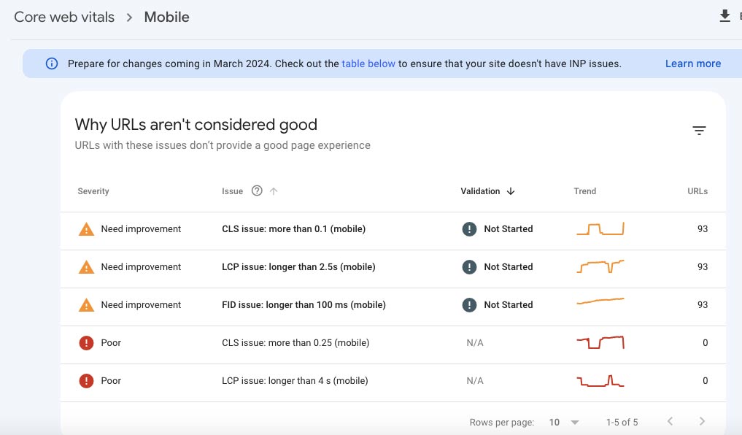Open Rows per page dropdown
The height and width of the screenshot is (435, 742).
tap(564, 422)
